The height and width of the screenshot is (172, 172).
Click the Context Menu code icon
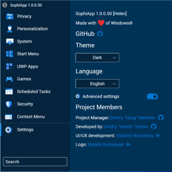pos(9,117)
